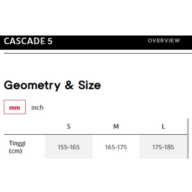This screenshot has height=192, width=192.
Task: Select the mm unit toggle
Action: coord(14,108)
